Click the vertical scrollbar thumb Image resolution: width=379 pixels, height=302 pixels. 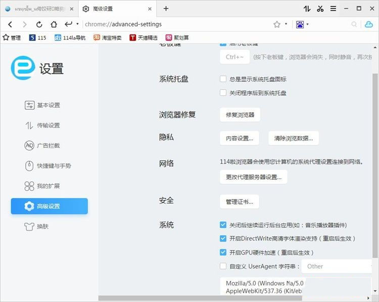point(375,166)
